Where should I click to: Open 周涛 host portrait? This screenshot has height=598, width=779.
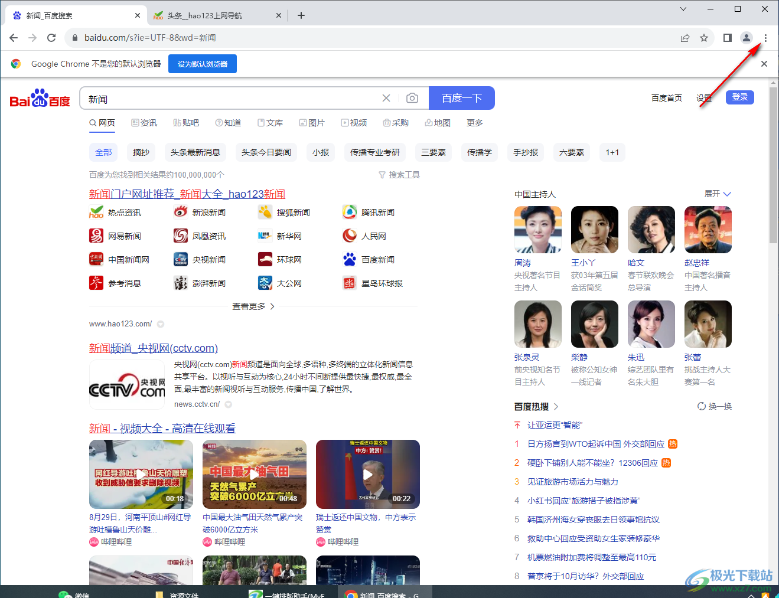(x=538, y=230)
